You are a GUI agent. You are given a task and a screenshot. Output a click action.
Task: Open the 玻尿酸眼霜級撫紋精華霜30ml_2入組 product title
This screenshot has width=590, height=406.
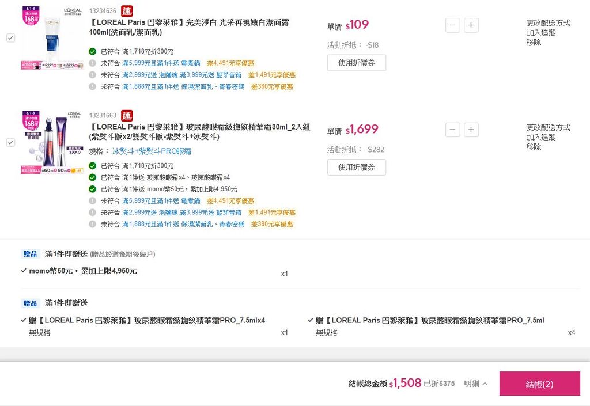coord(199,132)
